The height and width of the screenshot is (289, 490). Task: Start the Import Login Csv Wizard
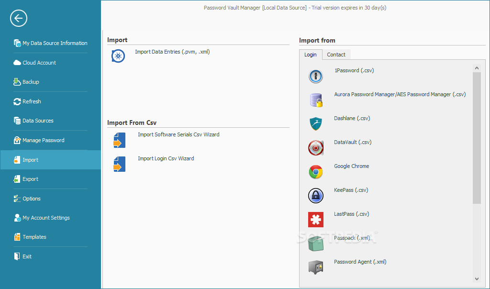166,158
